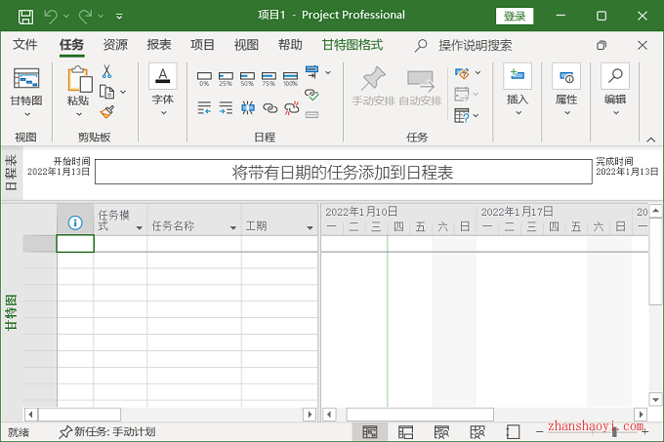Open the 插入 insert group
This screenshot has width=664, height=442.
coord(518,89)
